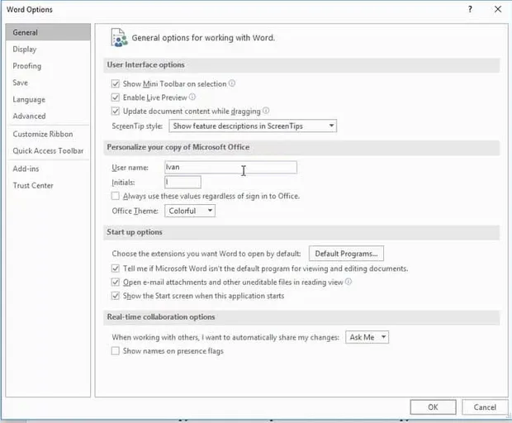
Task: Expand the Office Theme dropdown
Action: coord(190,211)
